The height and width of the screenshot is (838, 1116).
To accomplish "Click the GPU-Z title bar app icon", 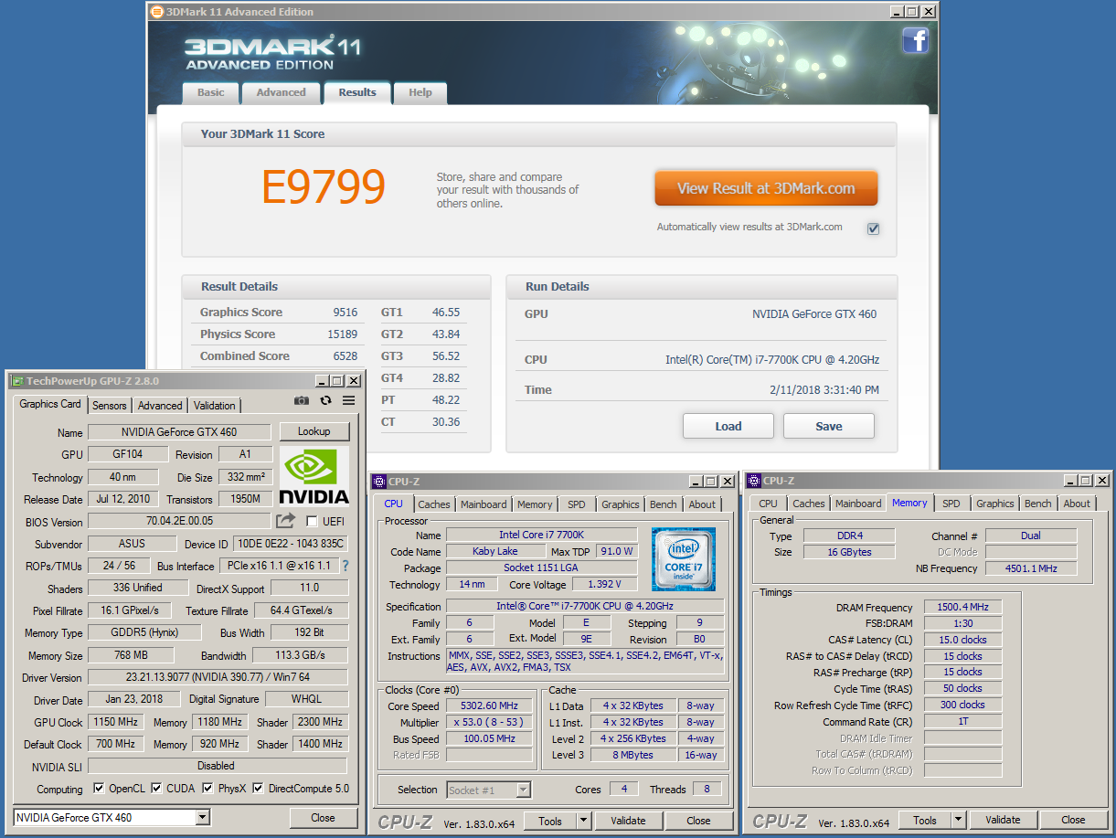I will coord(16,381).
